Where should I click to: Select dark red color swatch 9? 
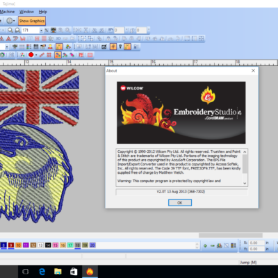11,245
